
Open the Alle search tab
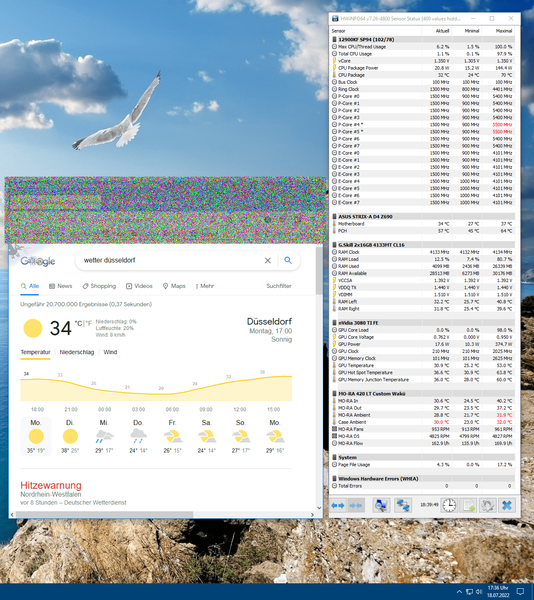30,286
